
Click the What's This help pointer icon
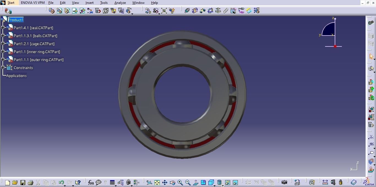pos(78,183)
